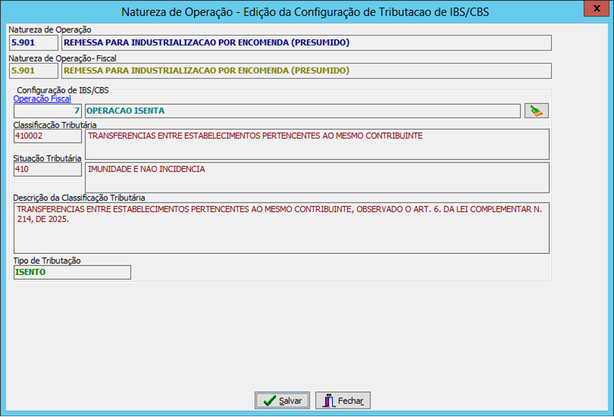Focus the Operação Fiscal code field showing 7
Viewport: 614px width, 417px height.
pos(47,111)
